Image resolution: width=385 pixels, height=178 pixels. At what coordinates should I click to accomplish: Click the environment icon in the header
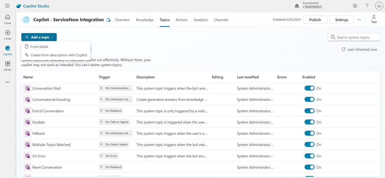point(297,6)
